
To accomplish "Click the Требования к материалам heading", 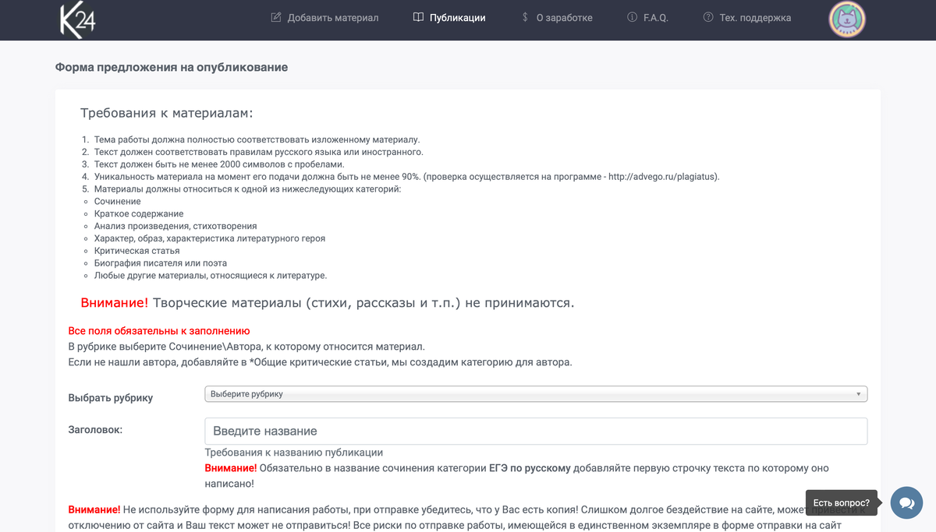I will click(x=167, y=113).
